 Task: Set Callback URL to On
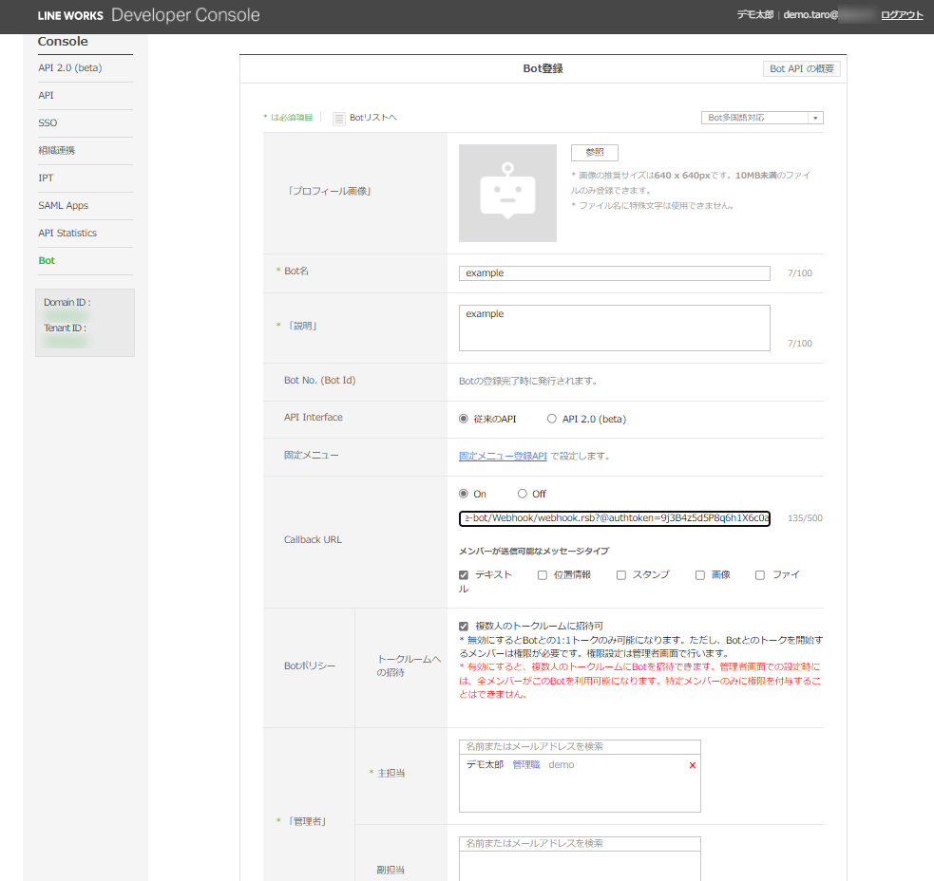464,494
